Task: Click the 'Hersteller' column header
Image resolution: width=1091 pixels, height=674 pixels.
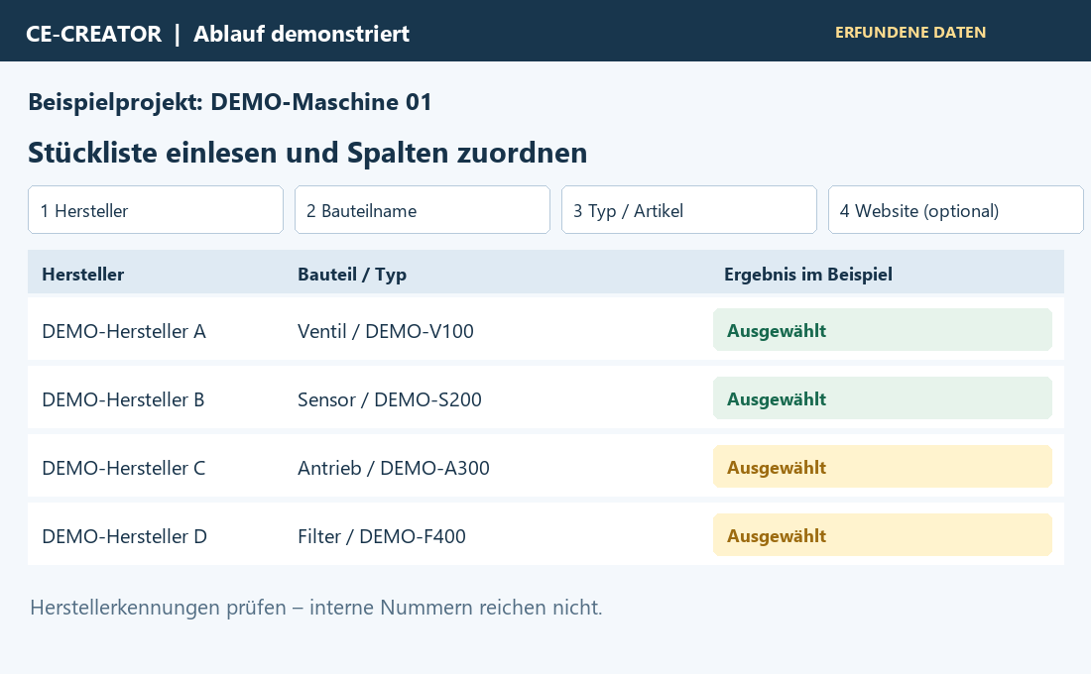Action: click(82, 274)
